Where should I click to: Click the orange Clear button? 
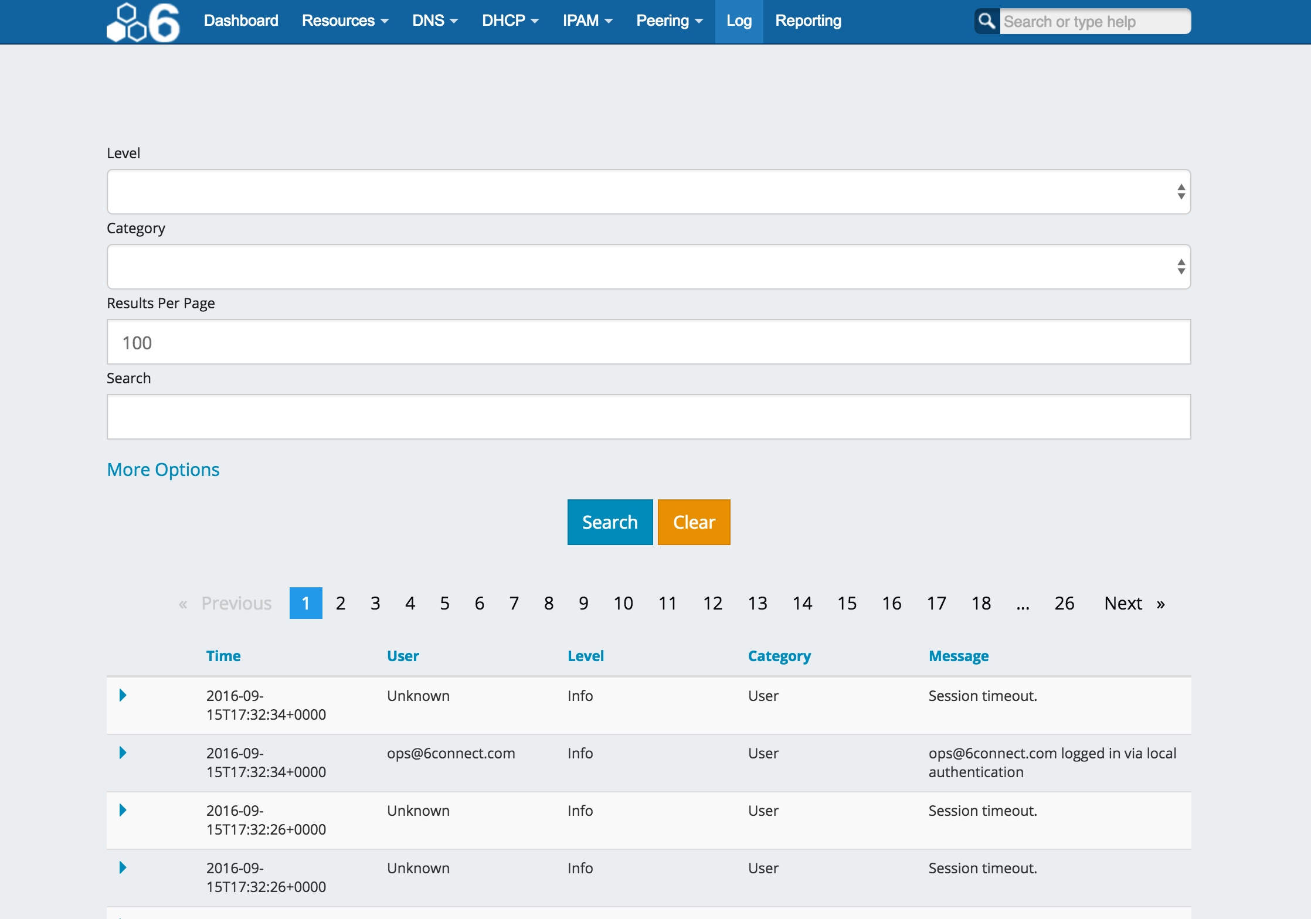click(x=694, y=522)
